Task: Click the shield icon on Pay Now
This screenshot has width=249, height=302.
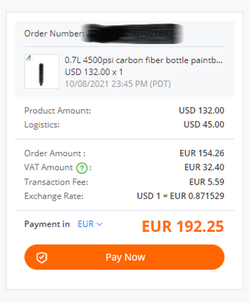Action: coord(41,257)
